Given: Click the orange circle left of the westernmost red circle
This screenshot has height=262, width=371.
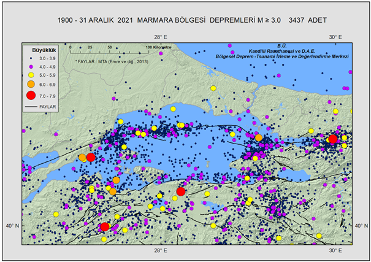Looking at the screenshot, I should pos(82,158).
